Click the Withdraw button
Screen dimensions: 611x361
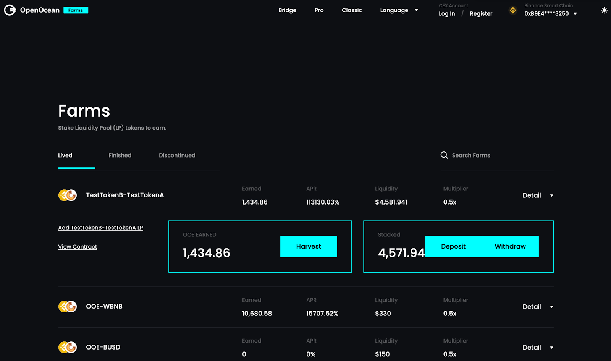[510, 246]
